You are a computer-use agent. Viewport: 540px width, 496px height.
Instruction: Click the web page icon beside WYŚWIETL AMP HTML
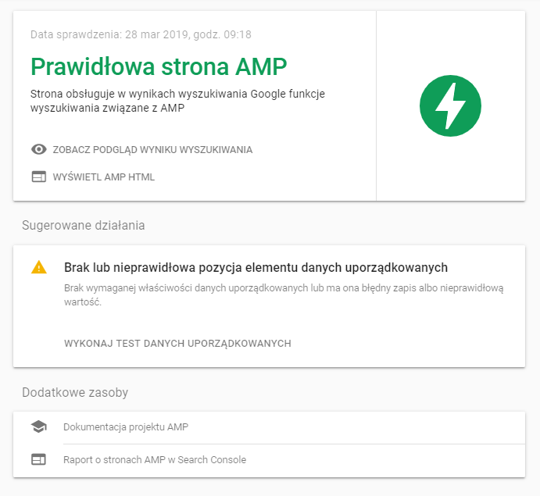(x=38, y=177)
